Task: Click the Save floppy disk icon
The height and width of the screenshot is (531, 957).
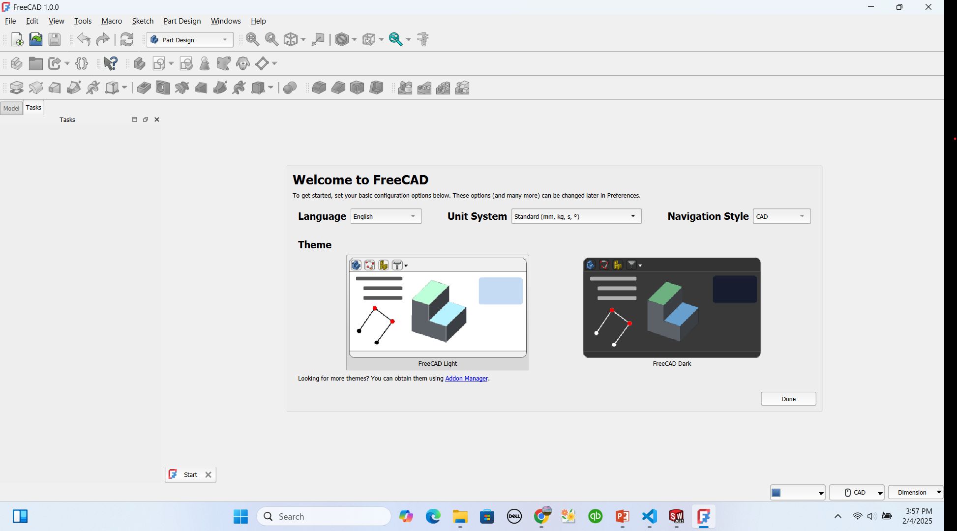Action: tap(55, 39)
